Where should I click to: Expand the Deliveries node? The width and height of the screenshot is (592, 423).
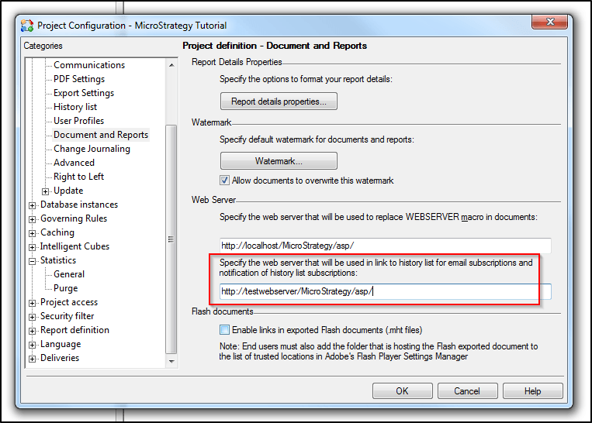click(32, 359)
